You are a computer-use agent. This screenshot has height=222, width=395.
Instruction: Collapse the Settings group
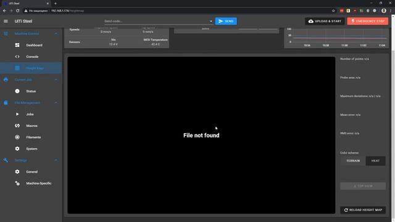(56, 160)
